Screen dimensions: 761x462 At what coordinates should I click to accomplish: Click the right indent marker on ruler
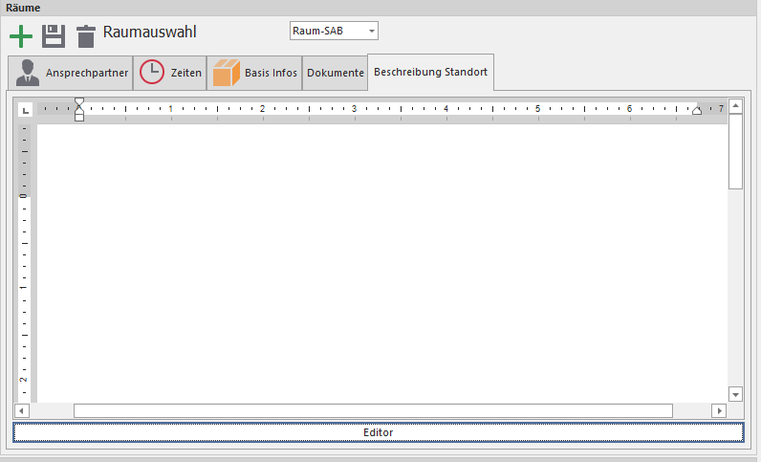point(696,111)
